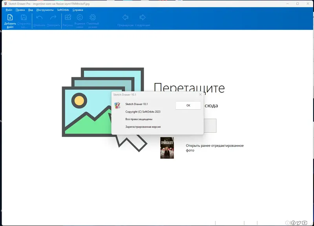The image size is (314, 226).
Task: Open the Справка help menu
Action: 78,10
